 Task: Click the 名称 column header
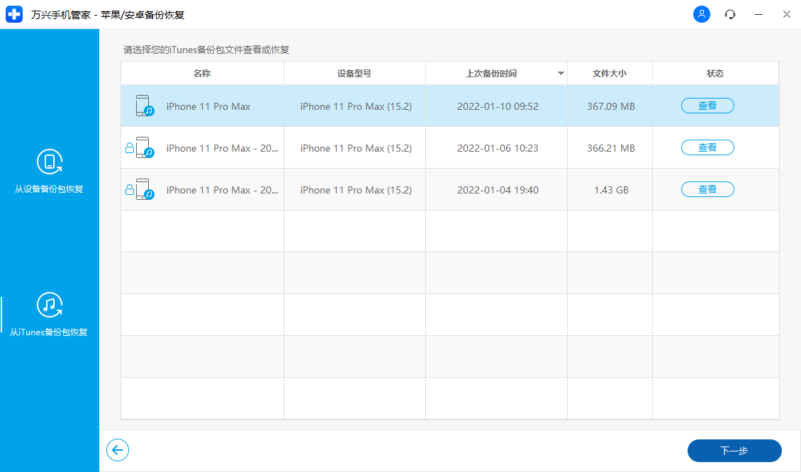click(201, 73)
